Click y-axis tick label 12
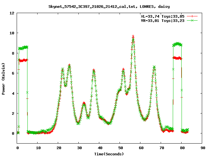The height and width of the screenshot is (157, 209). point(12,13)
